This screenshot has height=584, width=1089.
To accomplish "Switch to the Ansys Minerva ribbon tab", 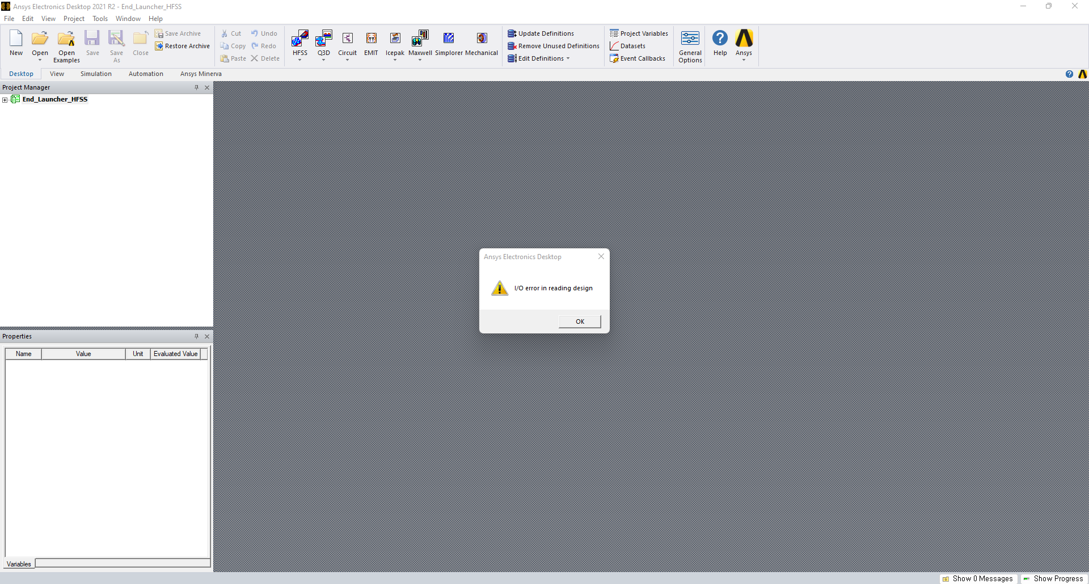I will [201, 74].
